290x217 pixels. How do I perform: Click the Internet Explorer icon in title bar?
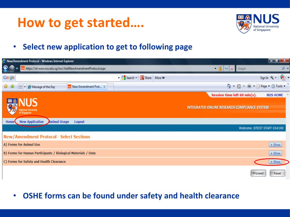(4, 61)
